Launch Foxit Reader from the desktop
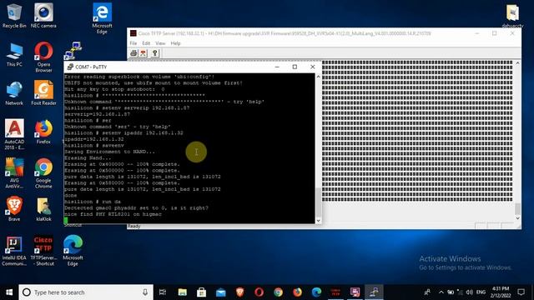534x300 pixels. pos(43,93)
